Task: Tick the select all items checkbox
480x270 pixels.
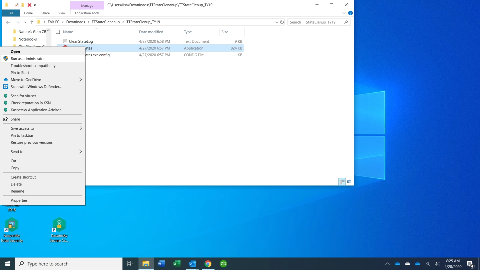Action: pos(58,32)
